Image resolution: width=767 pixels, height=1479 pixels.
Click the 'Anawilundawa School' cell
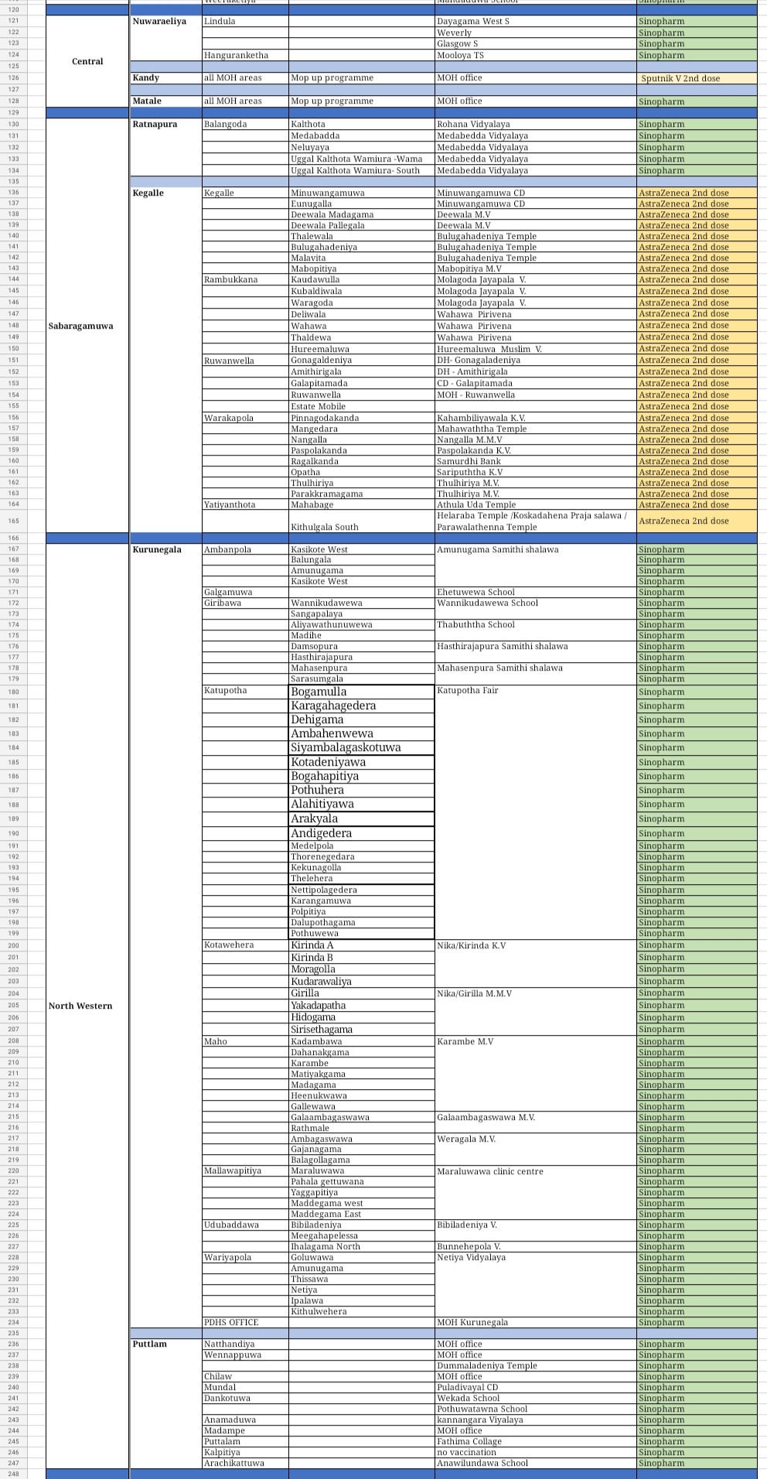pyautogui.click(x=535, y=1463)
